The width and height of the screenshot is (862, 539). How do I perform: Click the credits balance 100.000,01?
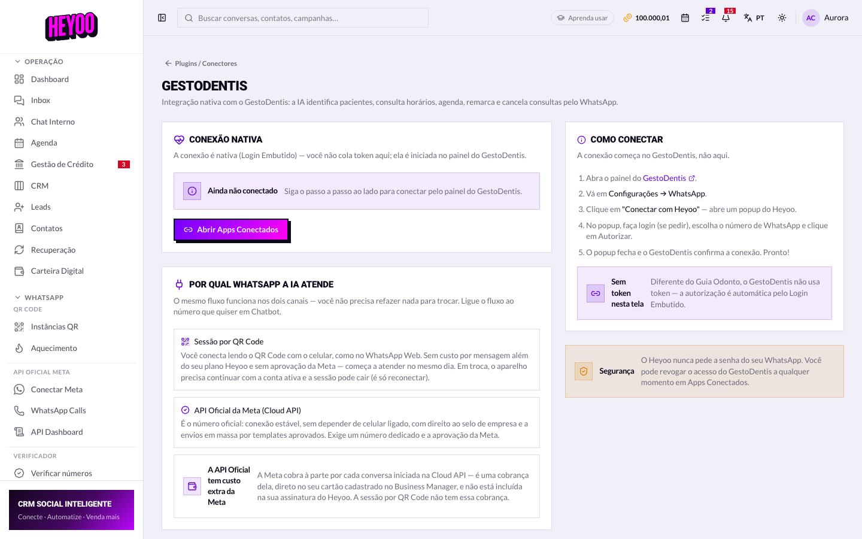646,18
